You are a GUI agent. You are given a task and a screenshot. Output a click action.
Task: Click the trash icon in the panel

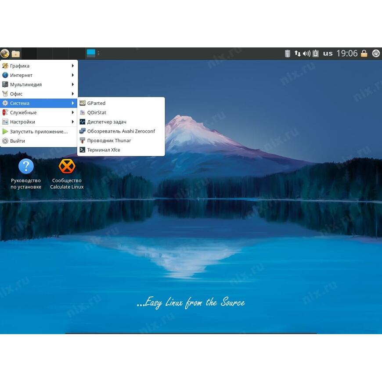pos(288,54)
